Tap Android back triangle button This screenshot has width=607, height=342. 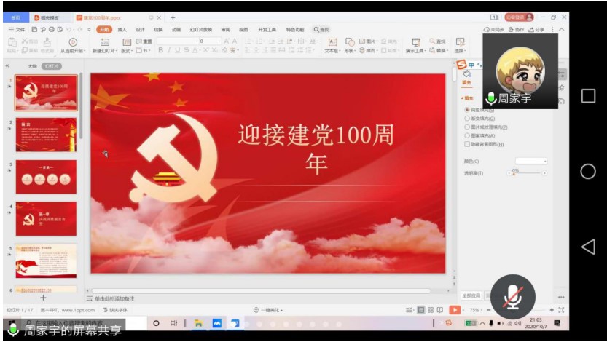[x=588, y=247]
